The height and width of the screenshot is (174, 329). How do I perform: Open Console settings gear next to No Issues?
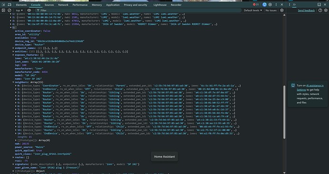point(282,10)
